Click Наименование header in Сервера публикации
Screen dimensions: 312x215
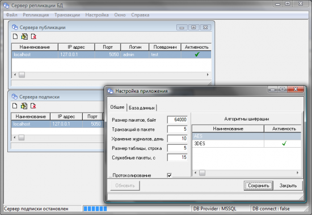pos(35,47)
